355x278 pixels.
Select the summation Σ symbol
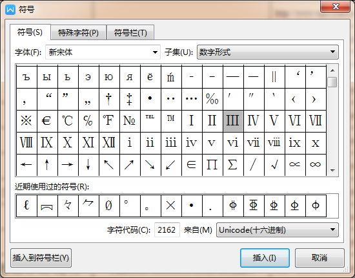click(233, 165)
